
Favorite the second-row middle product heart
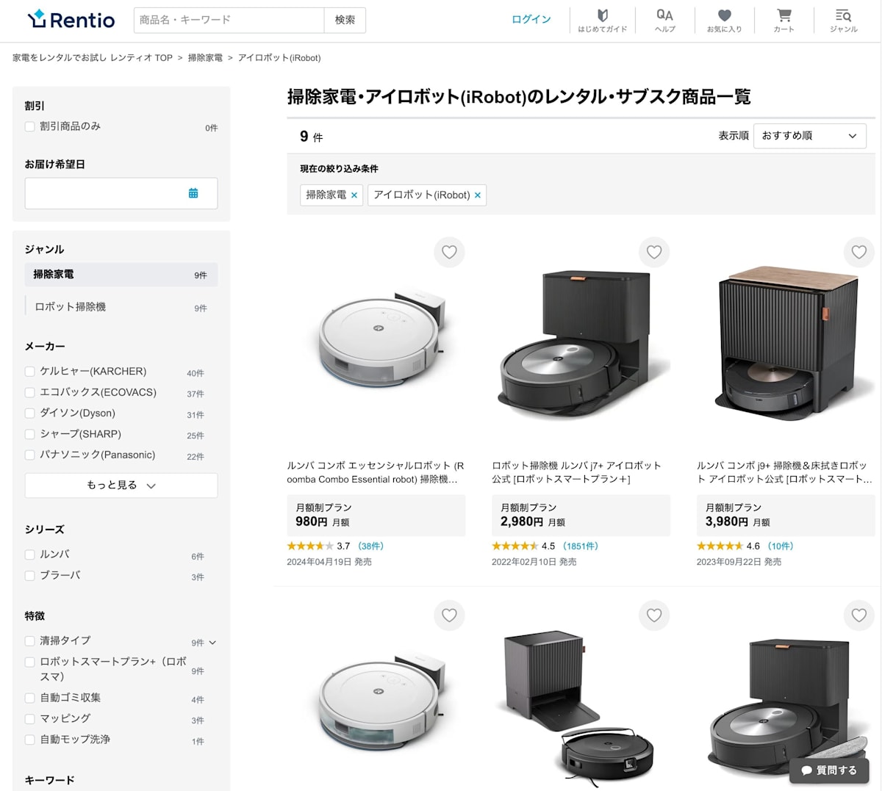pyautogui.click(x=654, y=615)
